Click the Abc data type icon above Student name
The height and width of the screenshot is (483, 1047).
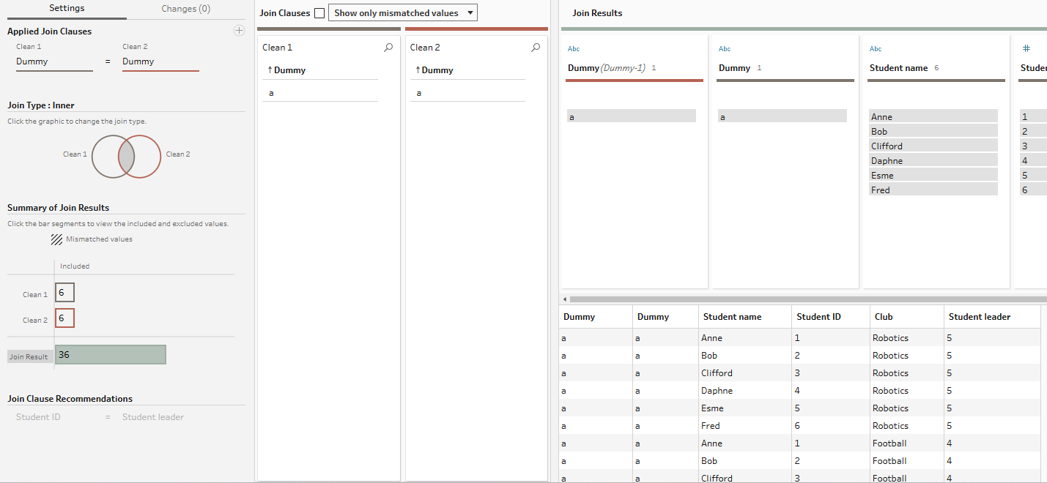pos(876,49)
